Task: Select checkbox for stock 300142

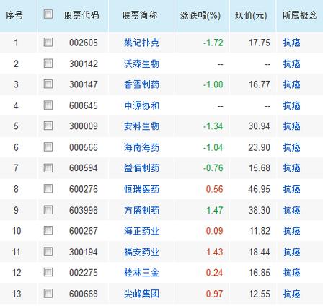Action: (x=48, y=64)
